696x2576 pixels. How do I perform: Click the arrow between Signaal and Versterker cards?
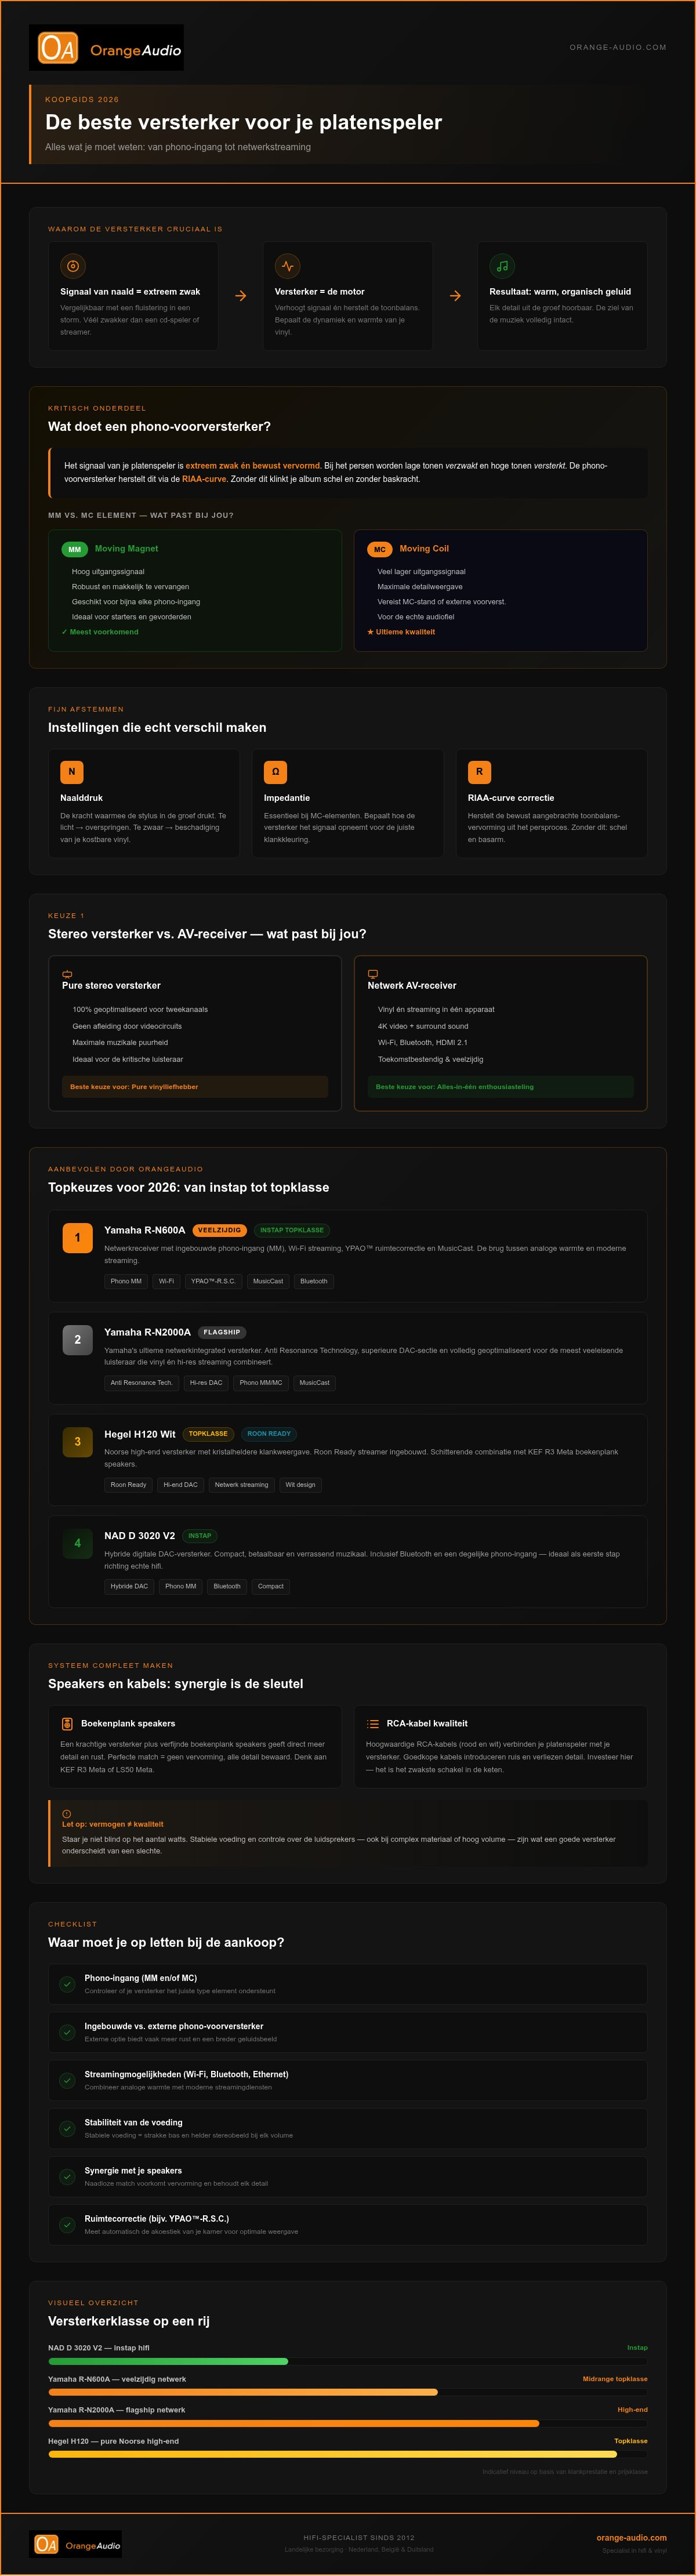[241, 296]
